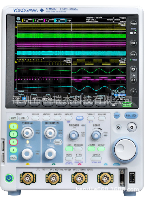Toggle the ZOOM1 key

91,149
